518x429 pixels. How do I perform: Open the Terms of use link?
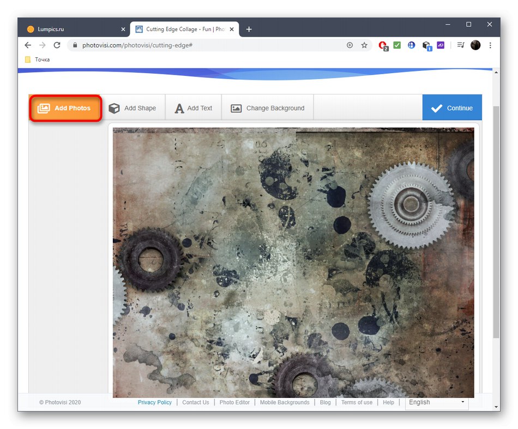[x=357, y=402]
